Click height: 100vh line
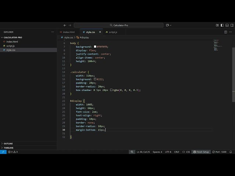Image resolution: width=235 pixels, height=176 pixels. click(86, 61)
